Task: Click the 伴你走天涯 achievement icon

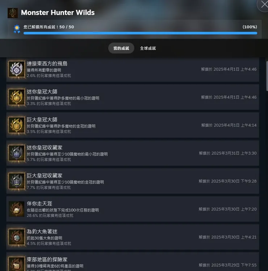Action: (17, 209)
